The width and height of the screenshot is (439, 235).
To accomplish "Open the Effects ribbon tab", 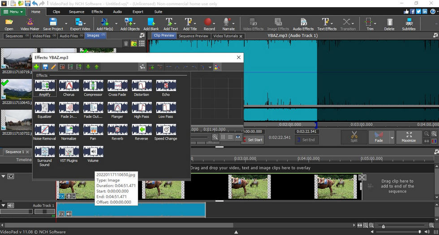I will 97,12.
